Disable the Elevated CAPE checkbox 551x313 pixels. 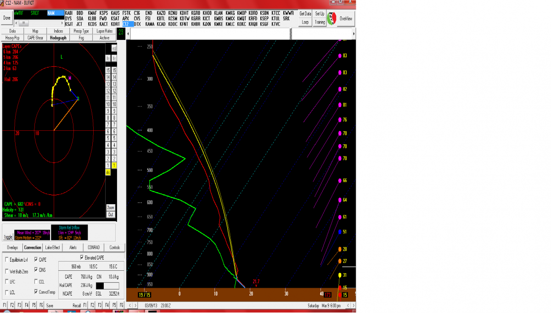tap(82, 257)
